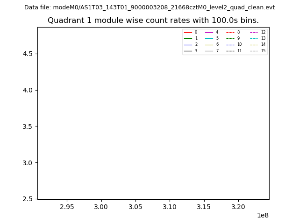Click legend label 8
Screen dimensions: 299x224
click(x=238, y=32)
